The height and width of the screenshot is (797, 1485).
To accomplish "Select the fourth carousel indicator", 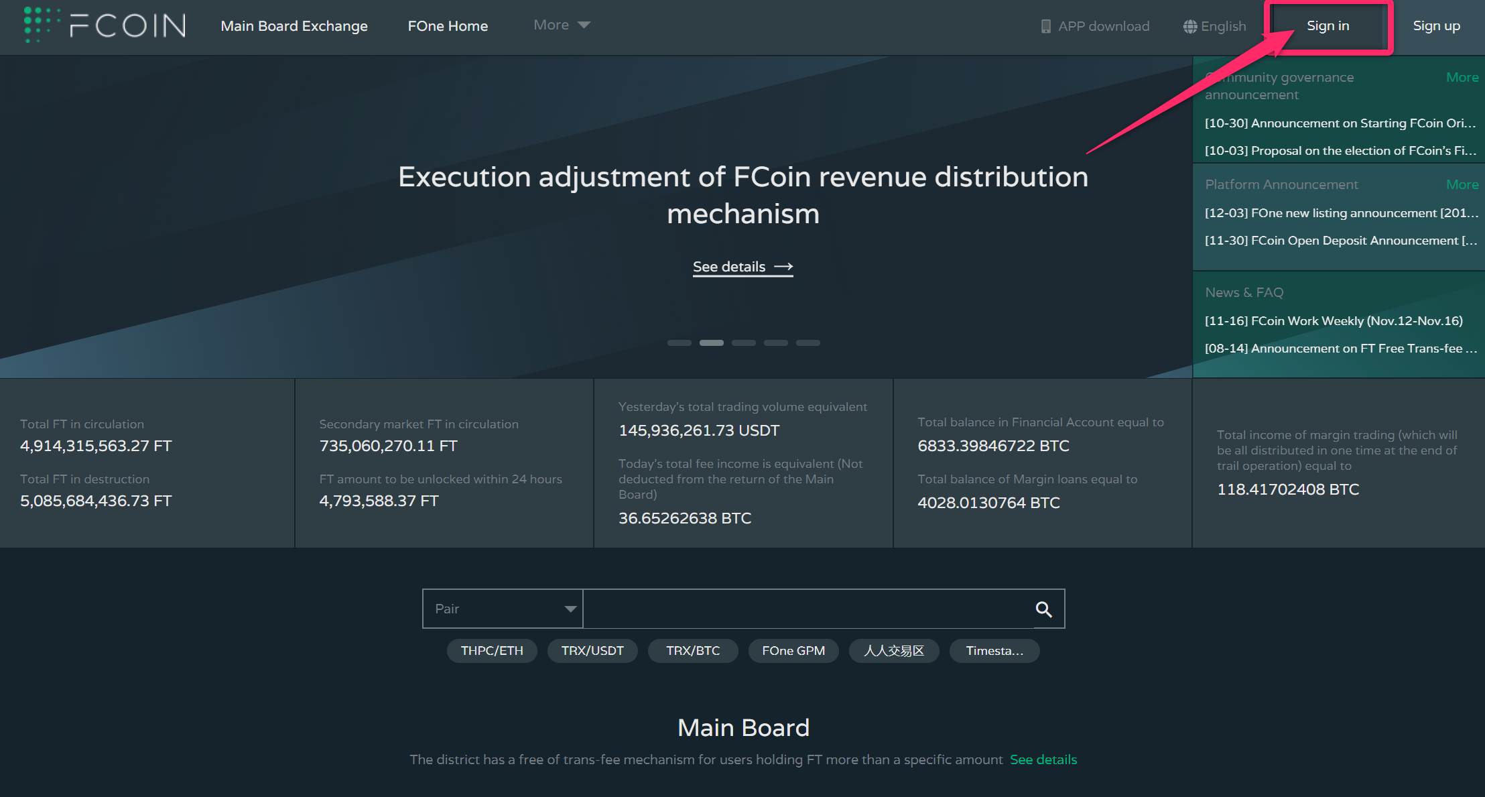I will pyautogui.click(x=775, y=343).
